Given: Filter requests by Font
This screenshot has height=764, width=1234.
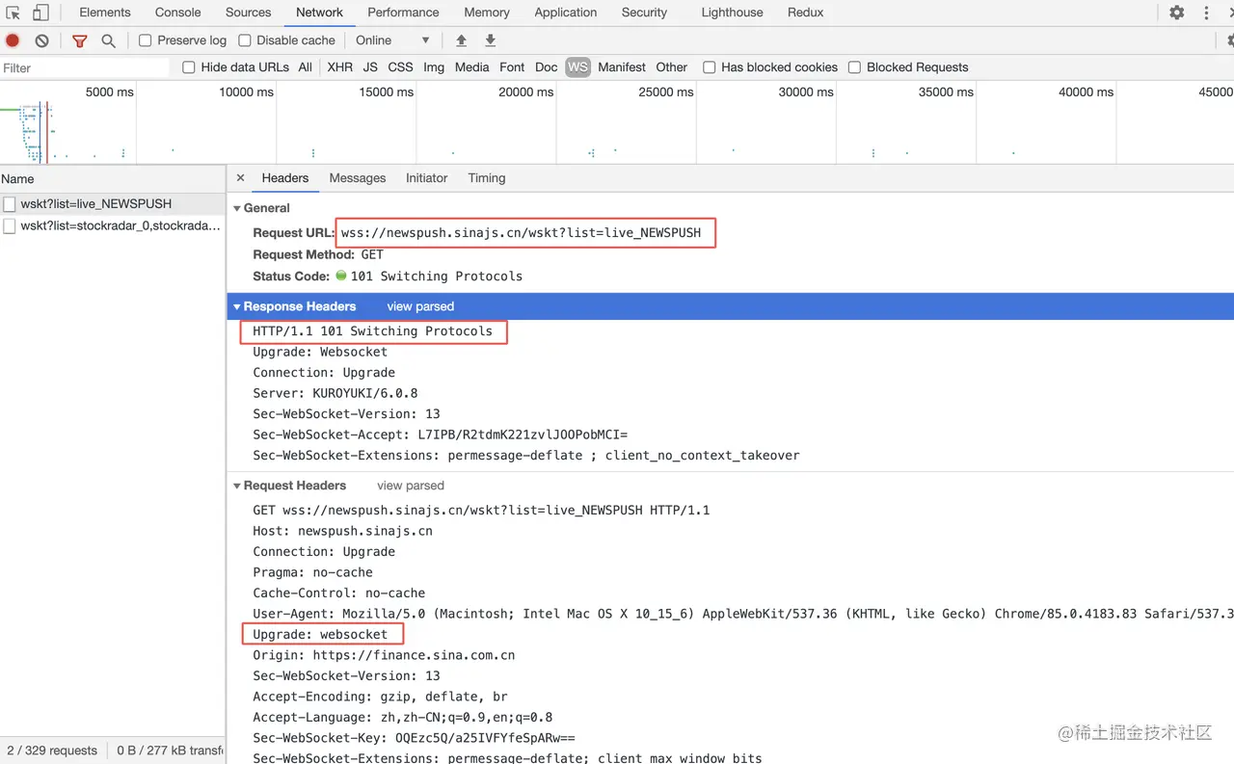Looking at the screenshot, I should (x=512, y=67).
